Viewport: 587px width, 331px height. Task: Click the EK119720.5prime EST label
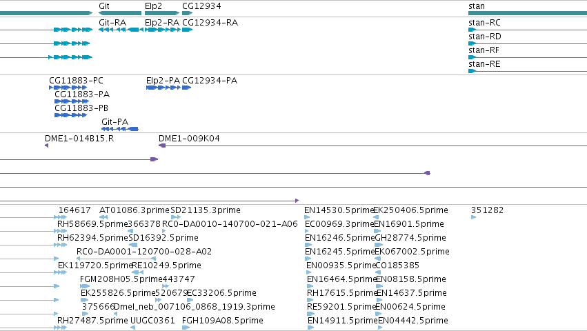point(95,265)
